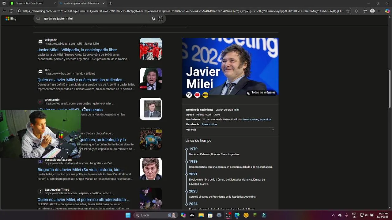This screenshot has width=392, height=220.
Task: Open favorites list icon in toolbar
Action: coord(364,11)
